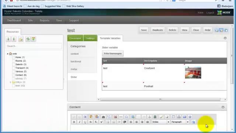Open the Styles dropdown in editor

point(161,122)
